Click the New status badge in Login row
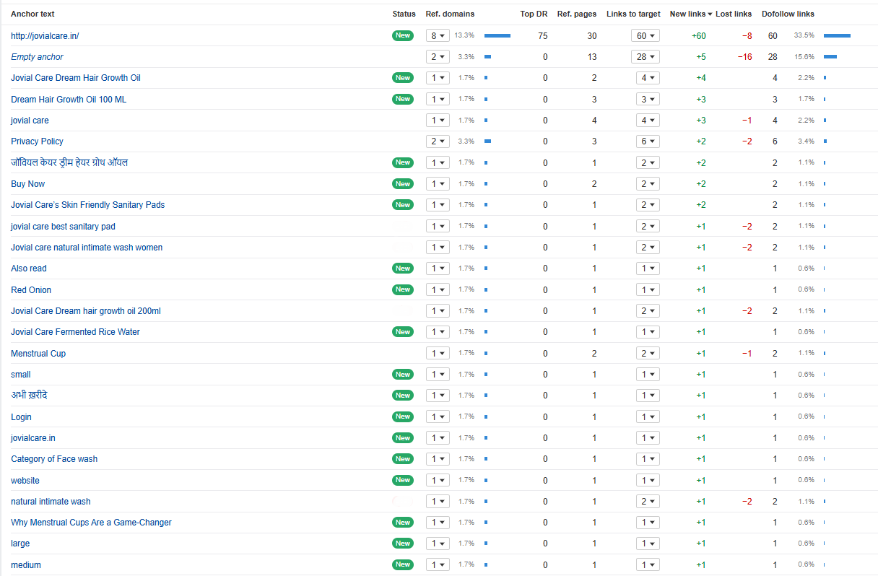 402,416
